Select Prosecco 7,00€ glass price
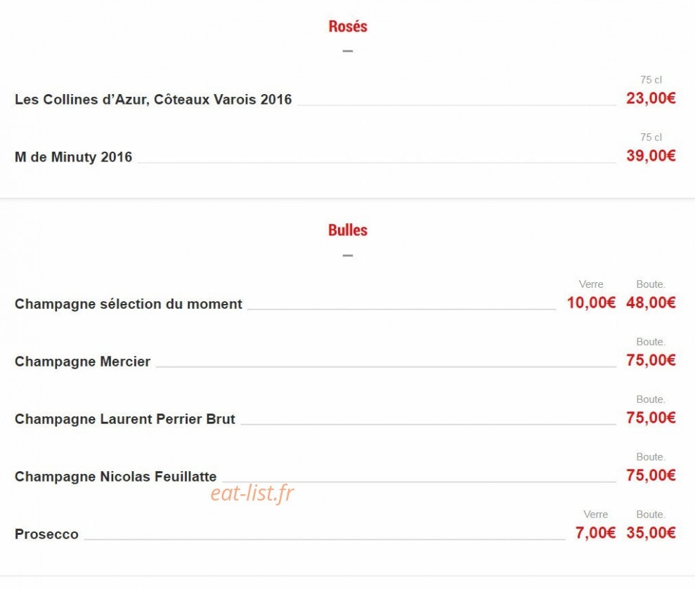695x589 pixels. coord(595,533)
